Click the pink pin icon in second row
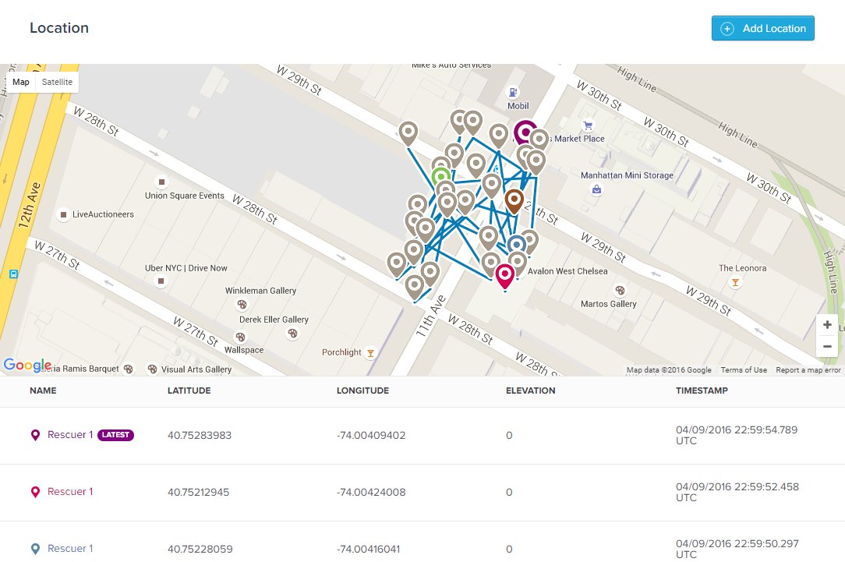Image resolution: width=845 pixels, height=562 pixels. point(36,492)
